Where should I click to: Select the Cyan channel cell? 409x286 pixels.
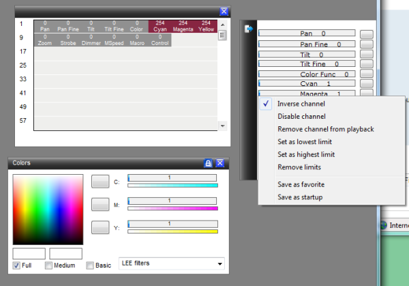[160, 27]
